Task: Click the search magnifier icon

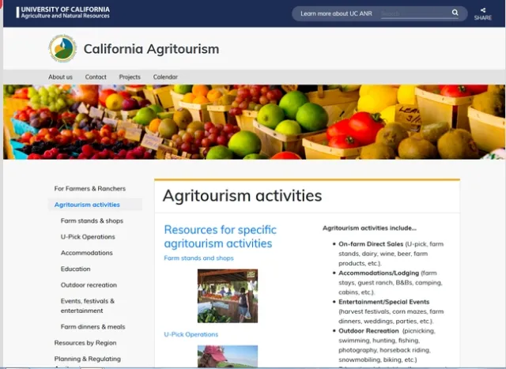Action: click(x=455, y=13)
